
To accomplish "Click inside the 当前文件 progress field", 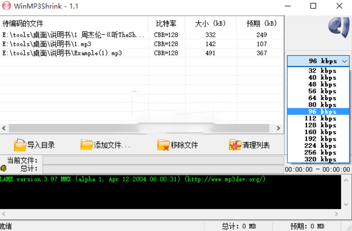I will coord(163,161).
